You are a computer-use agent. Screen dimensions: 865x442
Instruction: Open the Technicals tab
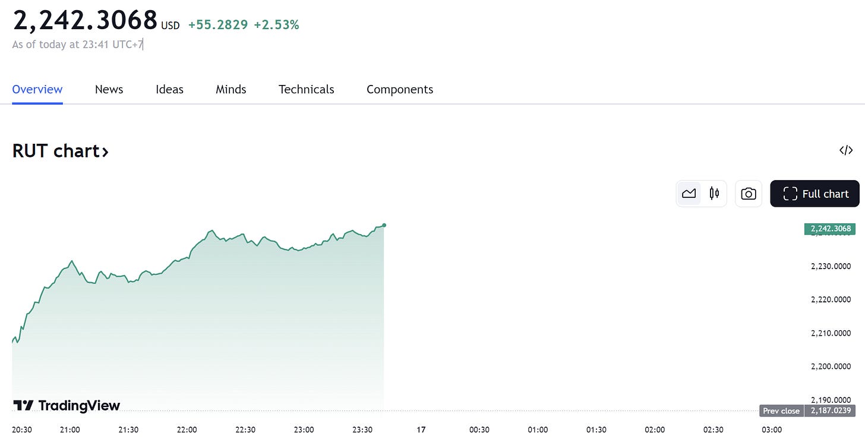(307, 90)
